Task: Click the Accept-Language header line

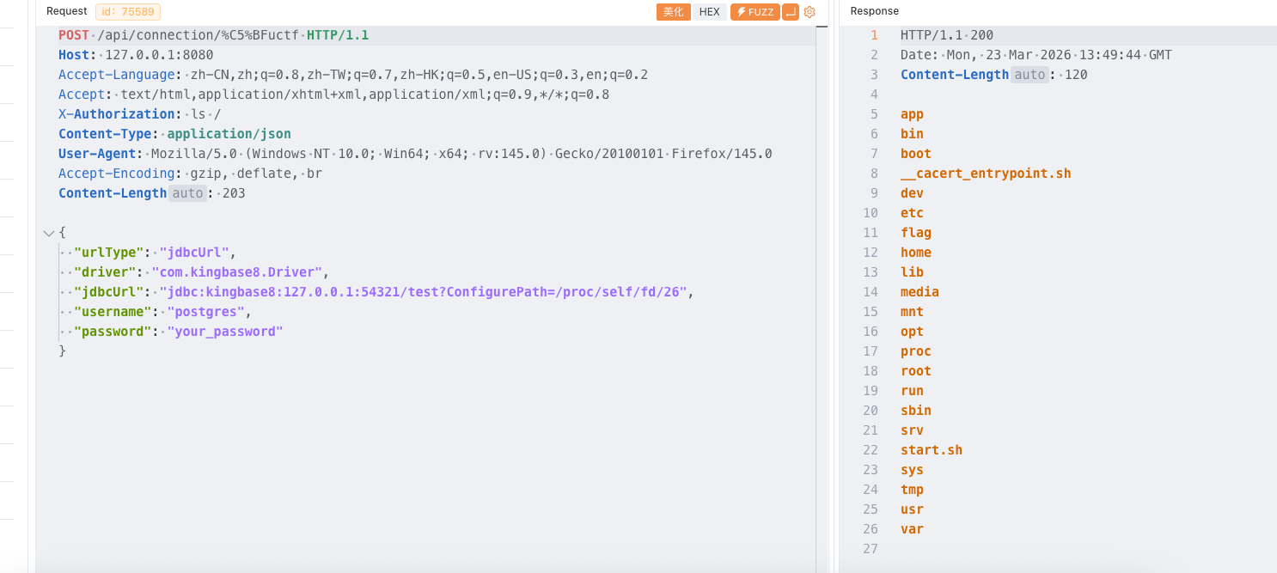Action: coord(353,75)
